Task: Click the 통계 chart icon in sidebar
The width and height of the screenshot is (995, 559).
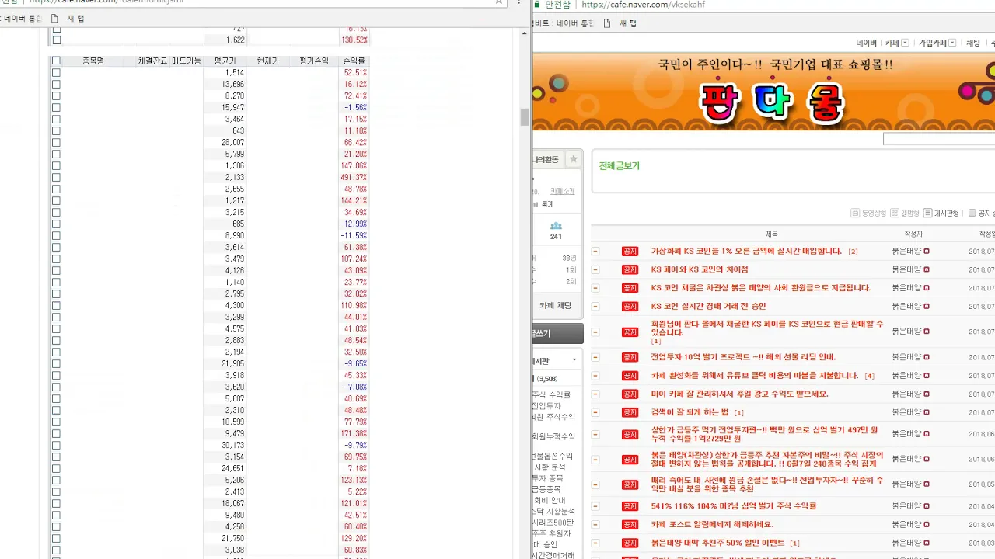Action: point(536,204)
